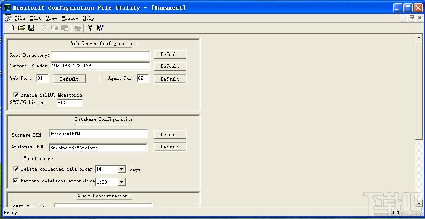Open the Window menu
The height and width of the screenshot is (219, 425).
(70, 18)
